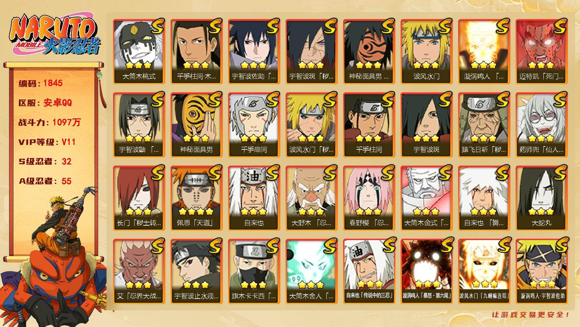Click the 大蛇丸 ninja card

(541, 198)
